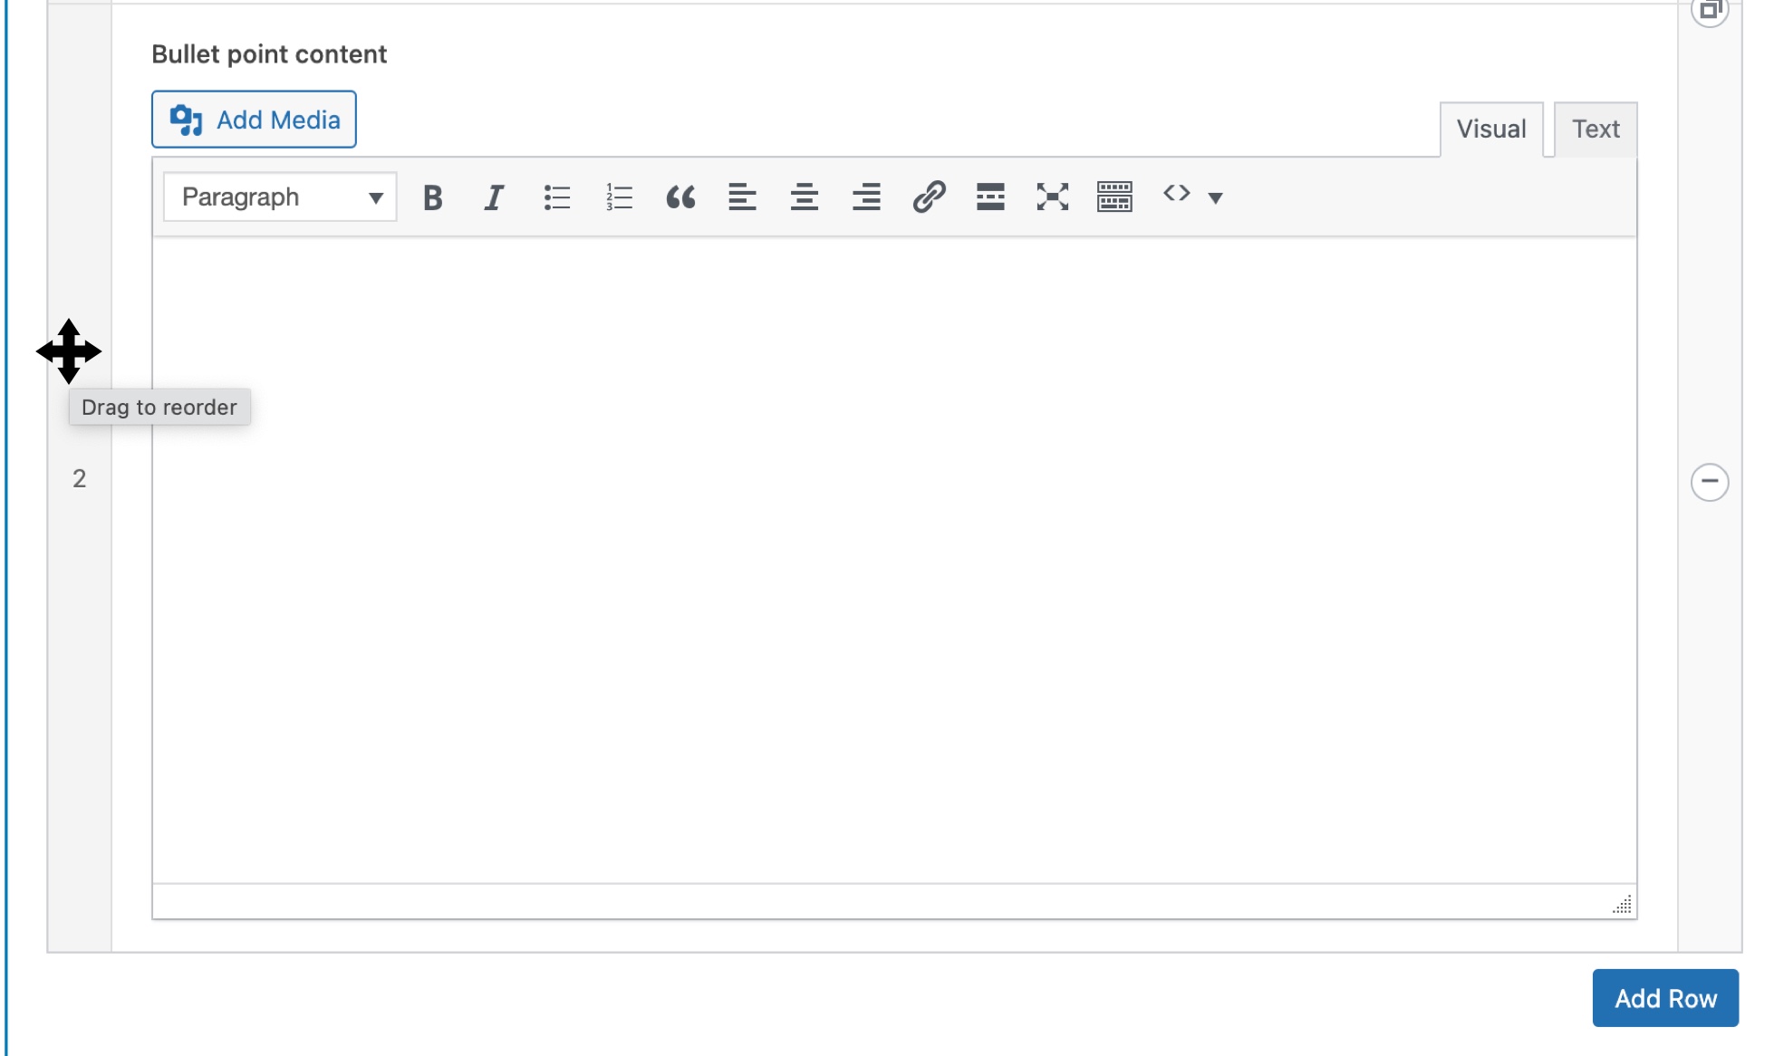The width and height of the screenshot is (1774, 1056).
Task: Insert Read More tag
Action: click(990, 197)
